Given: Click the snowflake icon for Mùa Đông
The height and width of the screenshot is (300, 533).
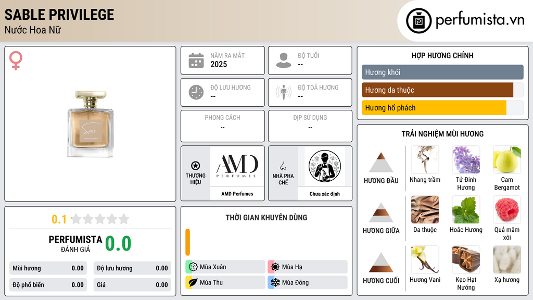Looking at the screenshot, I should click(x=275, y=282).
